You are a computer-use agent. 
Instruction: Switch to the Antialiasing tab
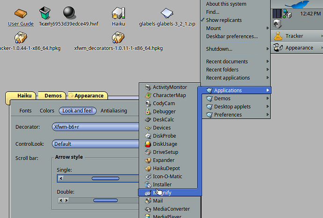(x=114, y=111)
